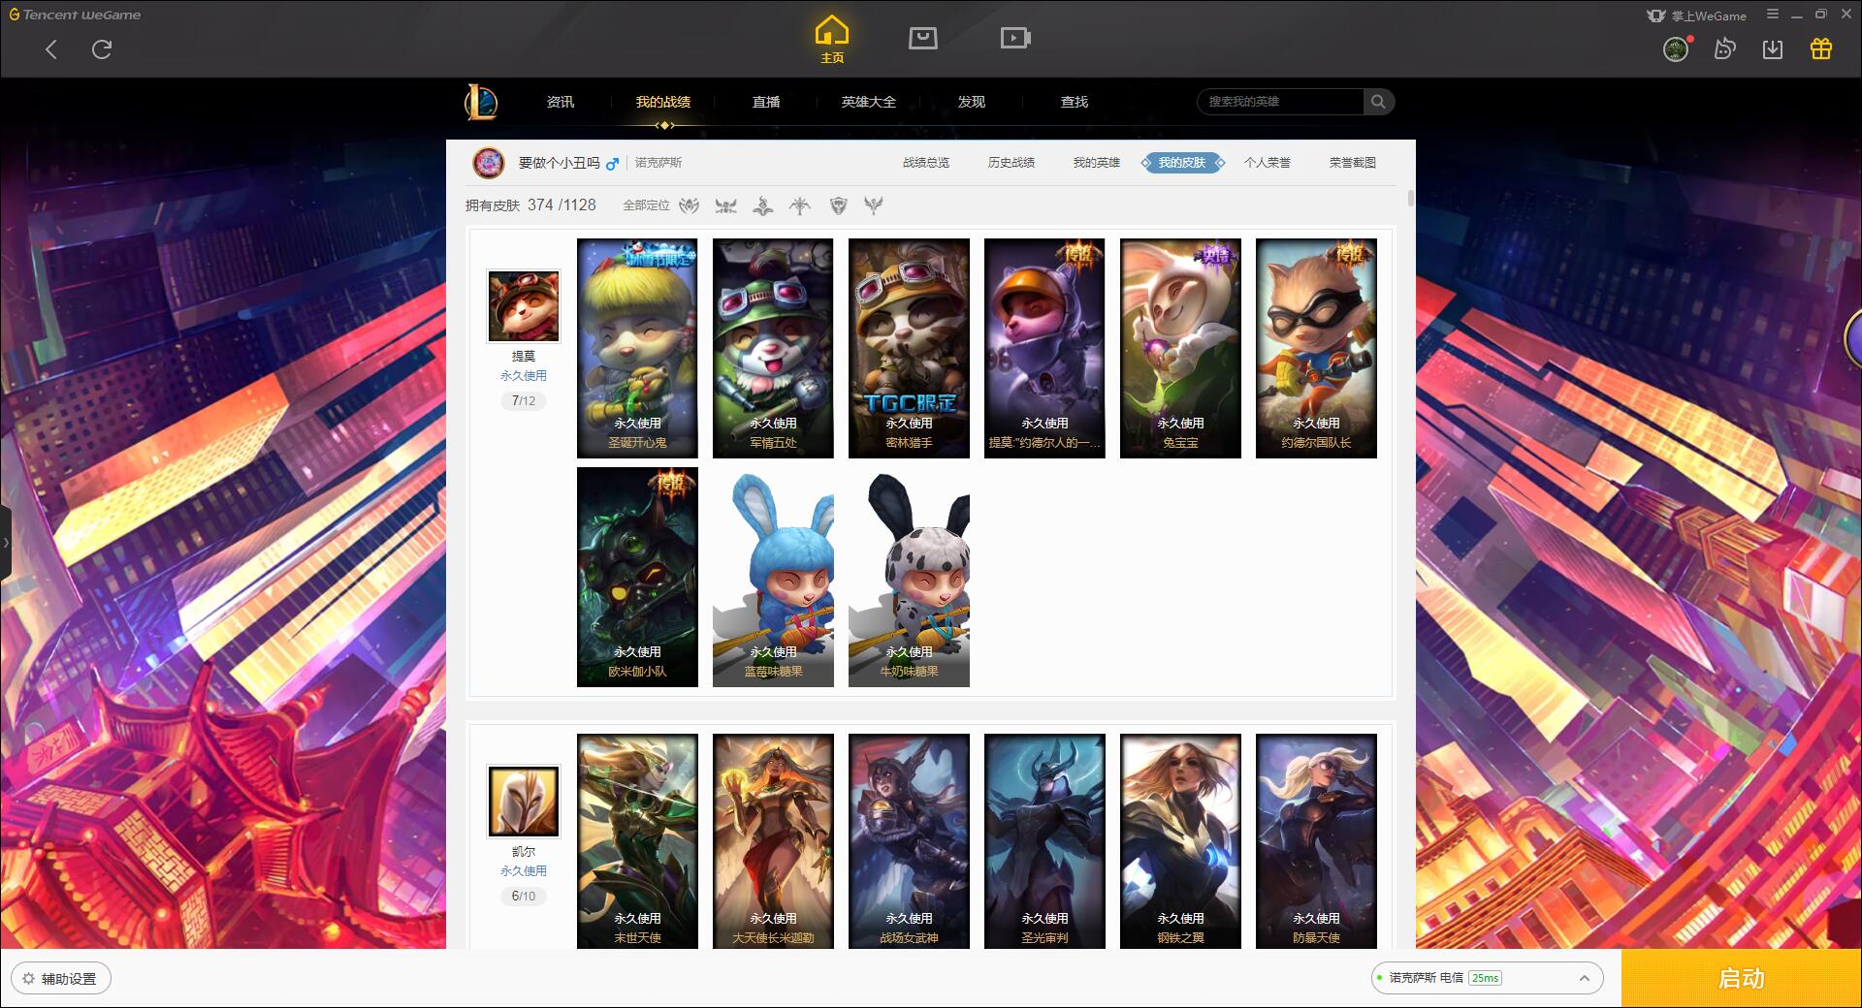The image size is (1862, 1008).
Task: Open the summoner profile avatar 要做个小丑吗
Action: [x=489, y=163]
